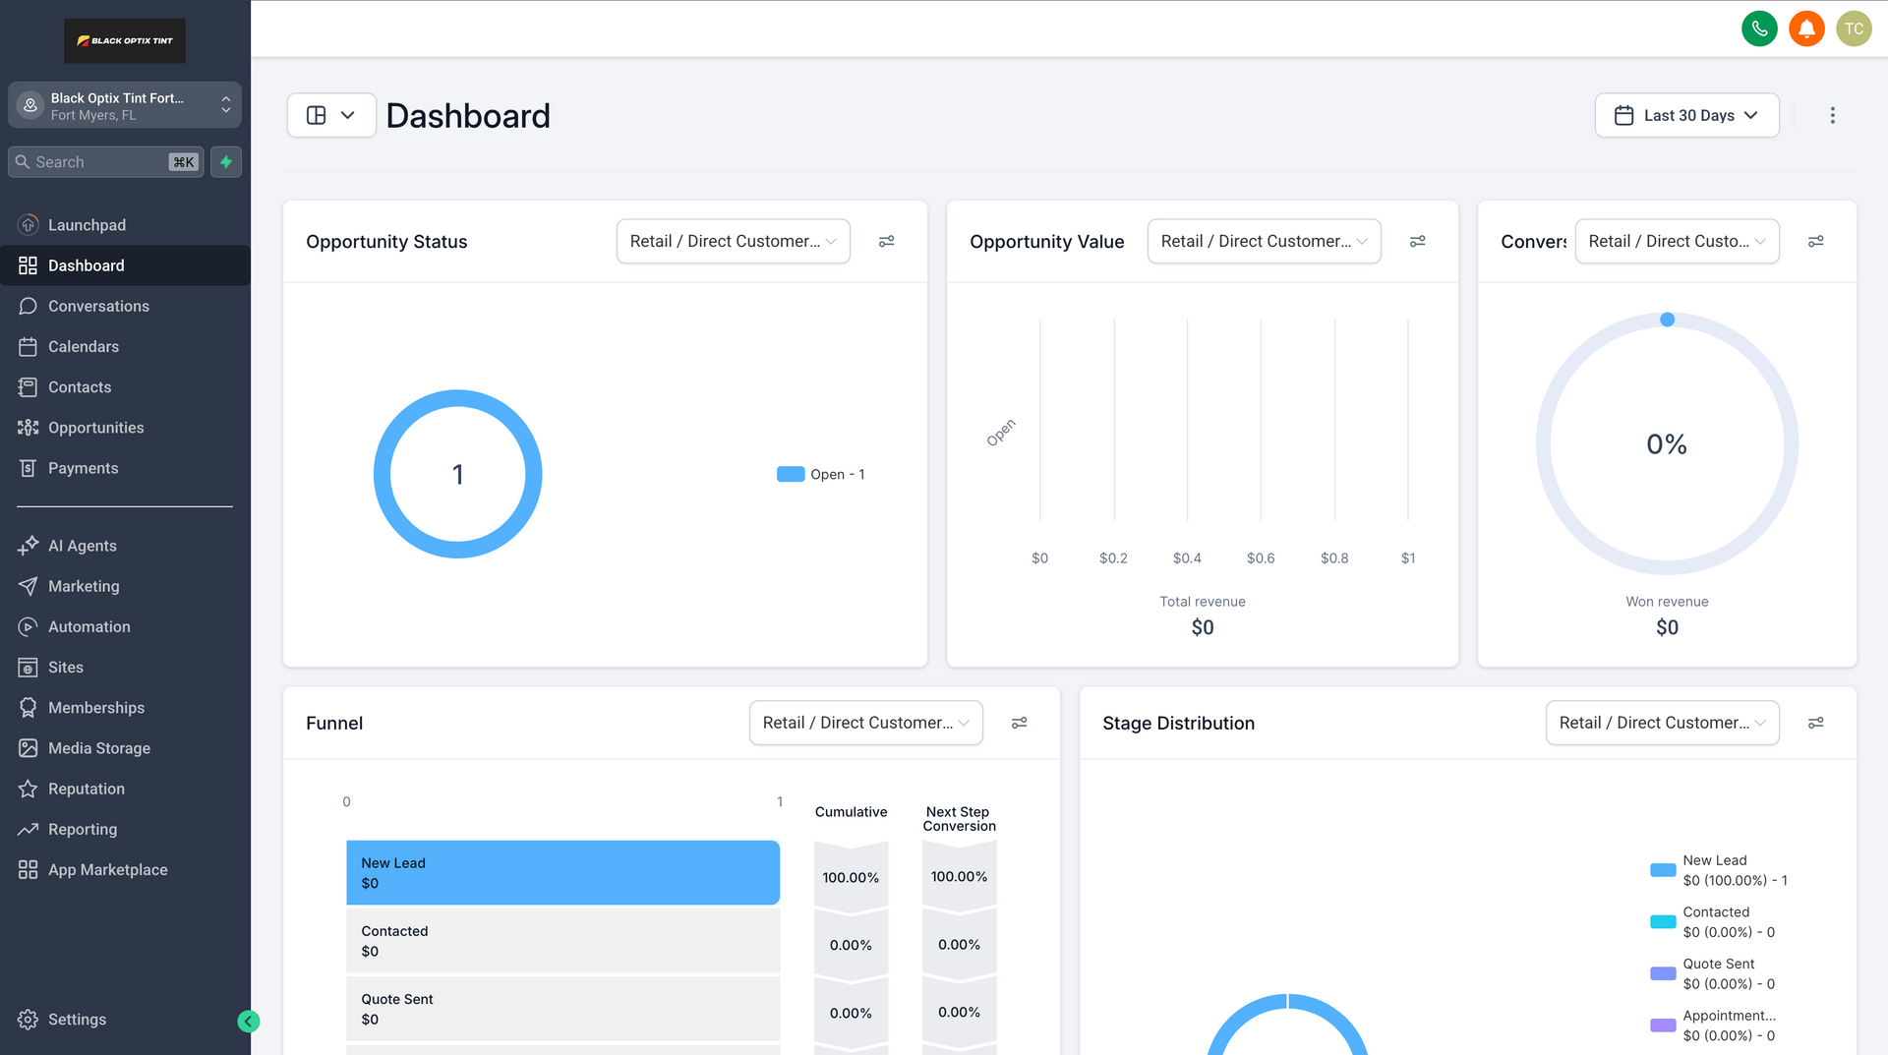
Task: Collapse sidebar with green arrow button
Action: (249, 1022)
